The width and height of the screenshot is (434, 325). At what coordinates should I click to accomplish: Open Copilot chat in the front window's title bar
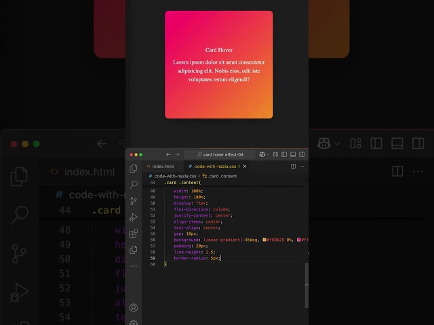(262, 154)
